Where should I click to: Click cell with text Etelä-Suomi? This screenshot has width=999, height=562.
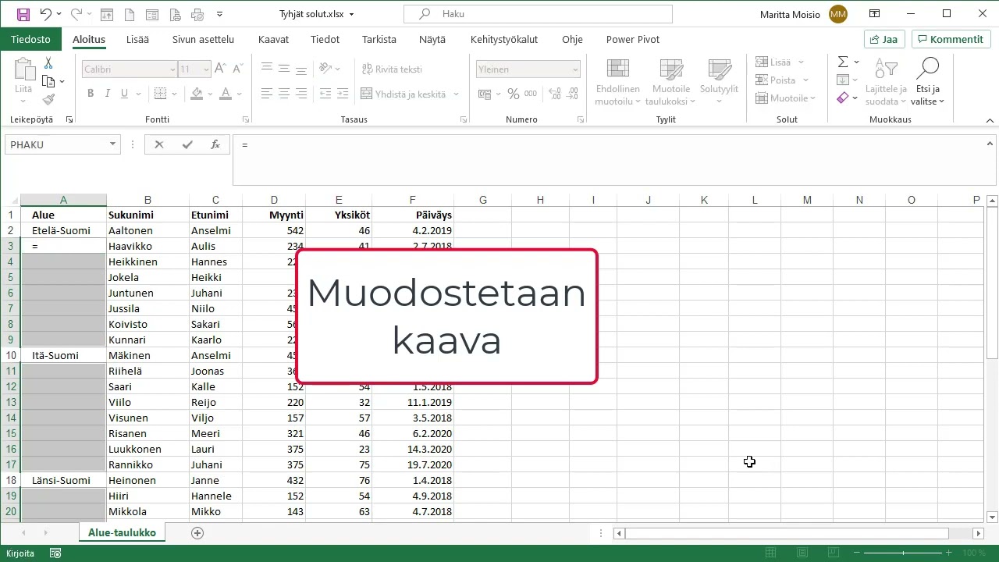point(63,230)
